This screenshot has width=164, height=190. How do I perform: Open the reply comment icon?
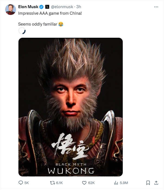21,183
